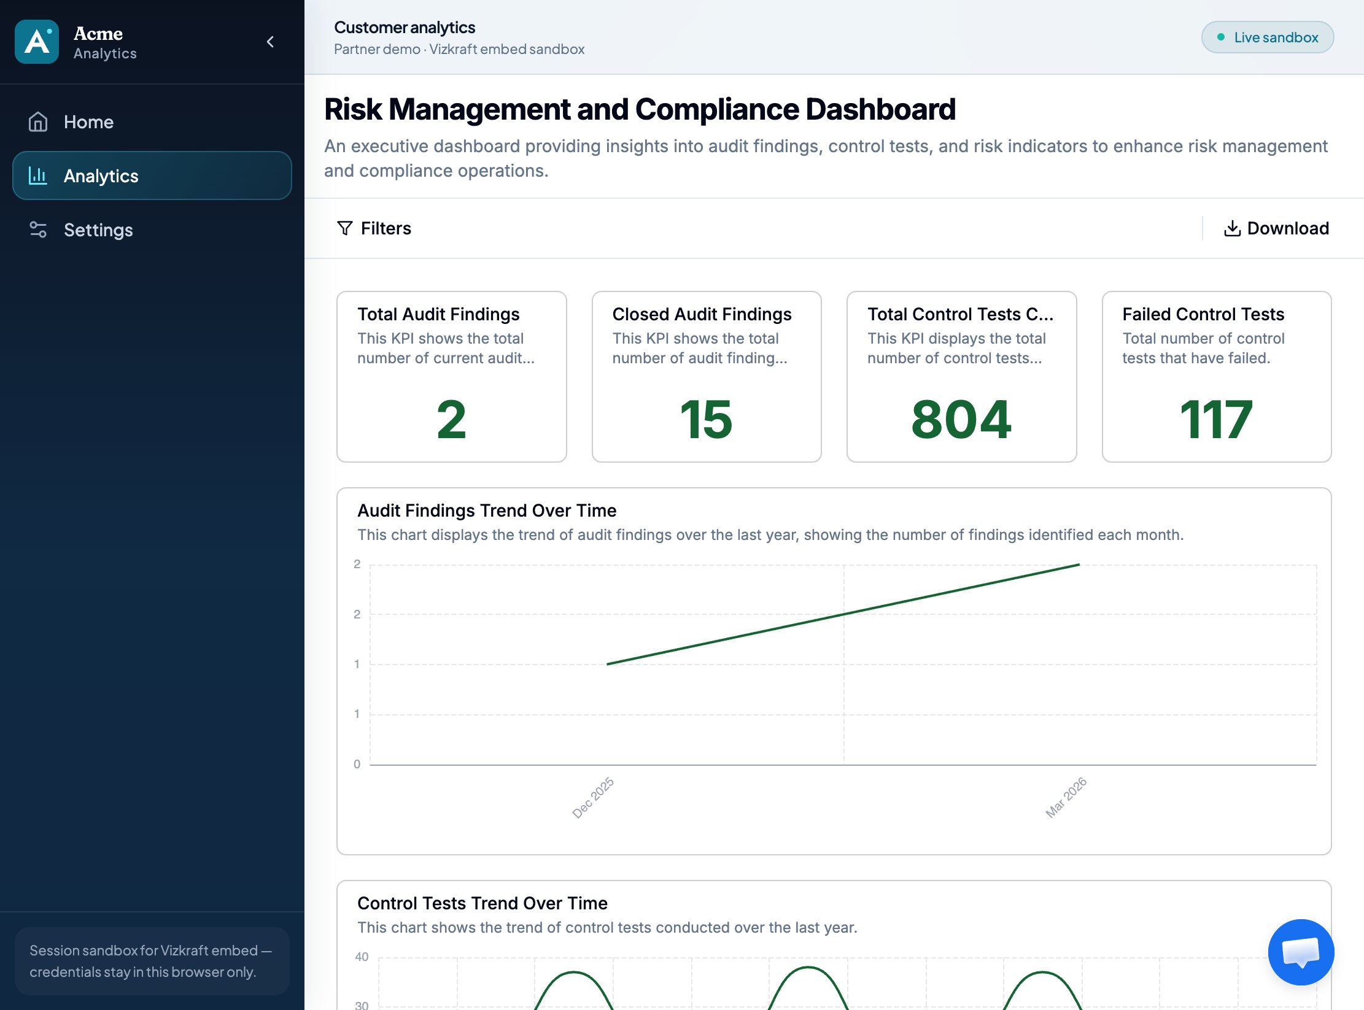Click the Control Tests Trend Over Time title

(482, 903)
